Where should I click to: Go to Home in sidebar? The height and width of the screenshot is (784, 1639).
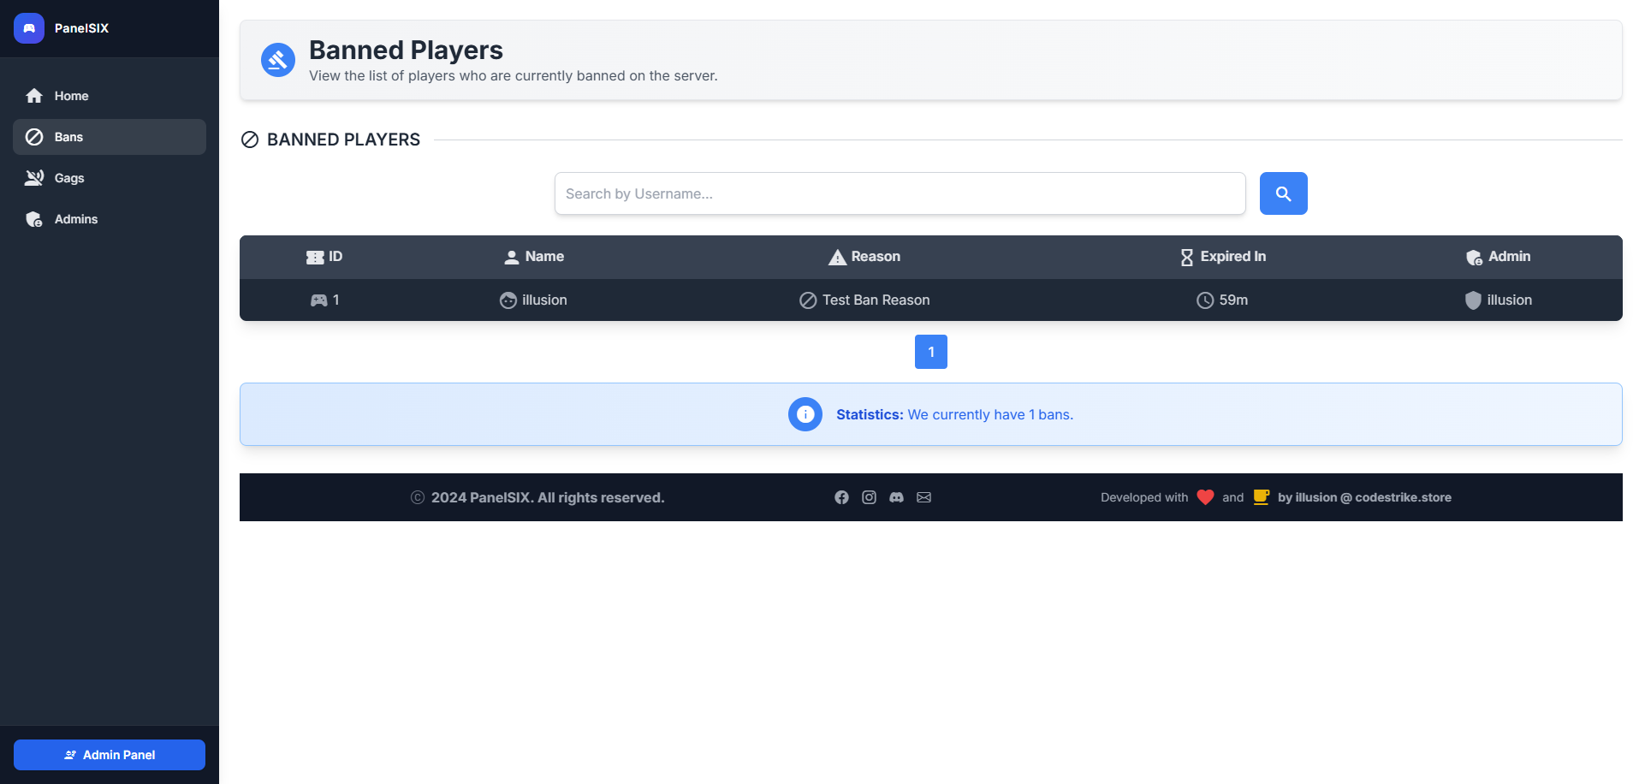click(71, 96)
